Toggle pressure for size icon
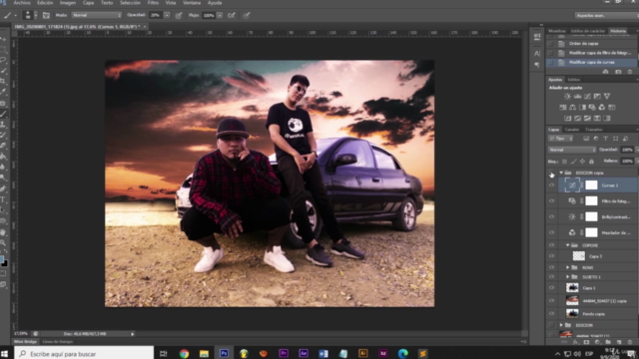Screen dimensions: 639x359 [247, 16]
